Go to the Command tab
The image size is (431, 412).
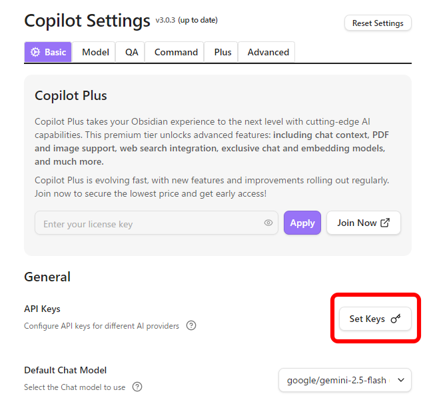(x=176, y=52)
